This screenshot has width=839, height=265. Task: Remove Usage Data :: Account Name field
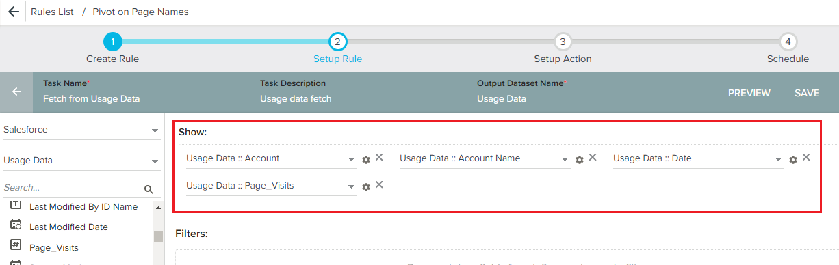[593, 157]
